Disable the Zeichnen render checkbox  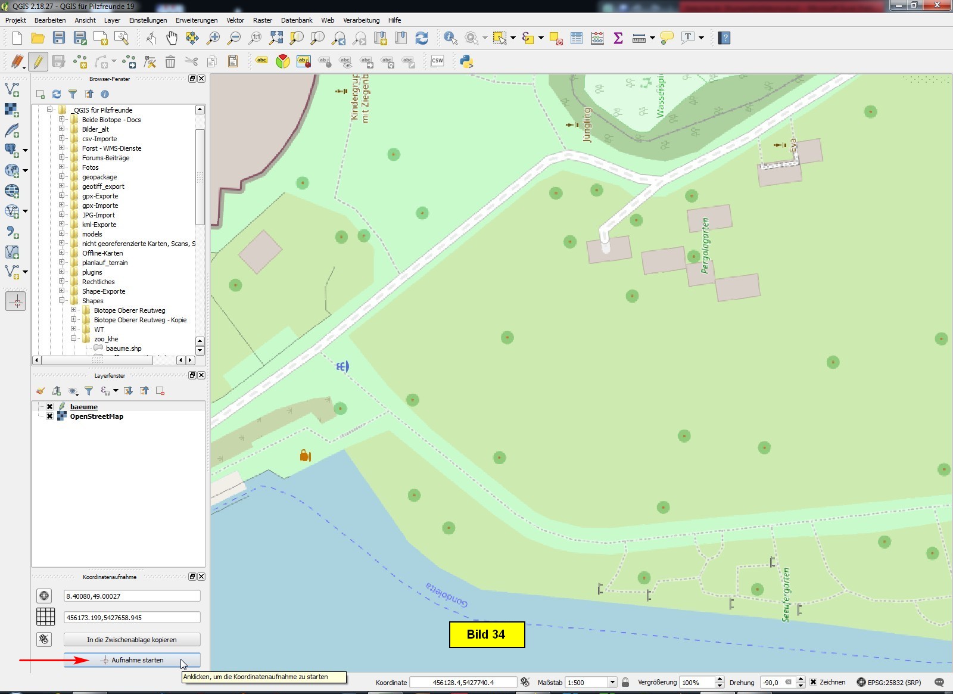click(x=813, y=682)
